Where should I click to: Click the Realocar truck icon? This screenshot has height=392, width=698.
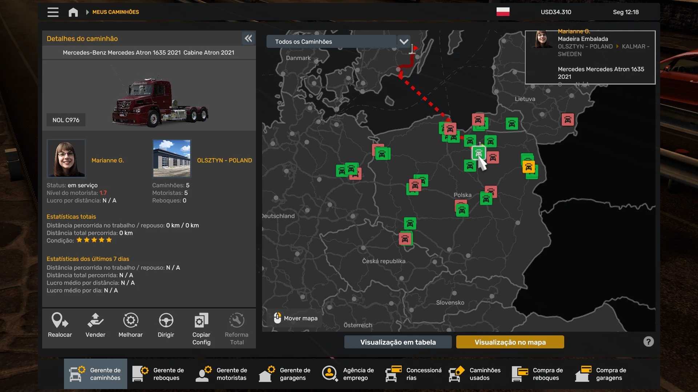[60, 320]
